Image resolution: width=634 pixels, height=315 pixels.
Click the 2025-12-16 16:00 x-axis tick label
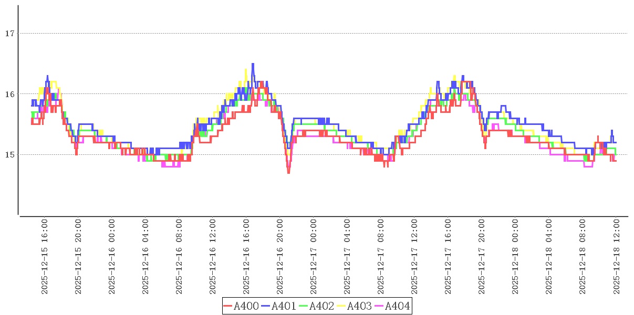click(x=246, y=257)
